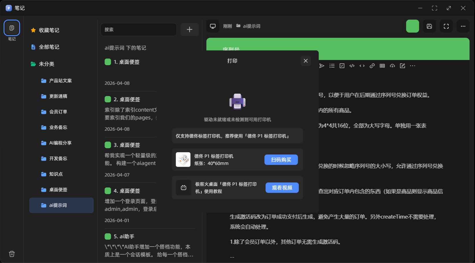Viewport: 475px width, 263px height.
Task: Insert a hyperlink using the link icon
Action: [x=372, y=65]
